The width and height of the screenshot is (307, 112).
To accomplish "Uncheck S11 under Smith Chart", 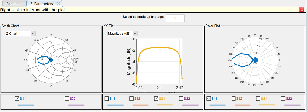I will tap(17, 98).
